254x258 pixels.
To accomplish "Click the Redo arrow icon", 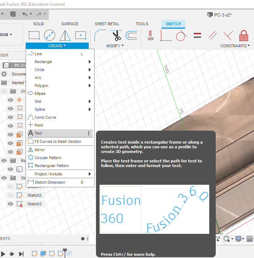I will coord(39,14).
